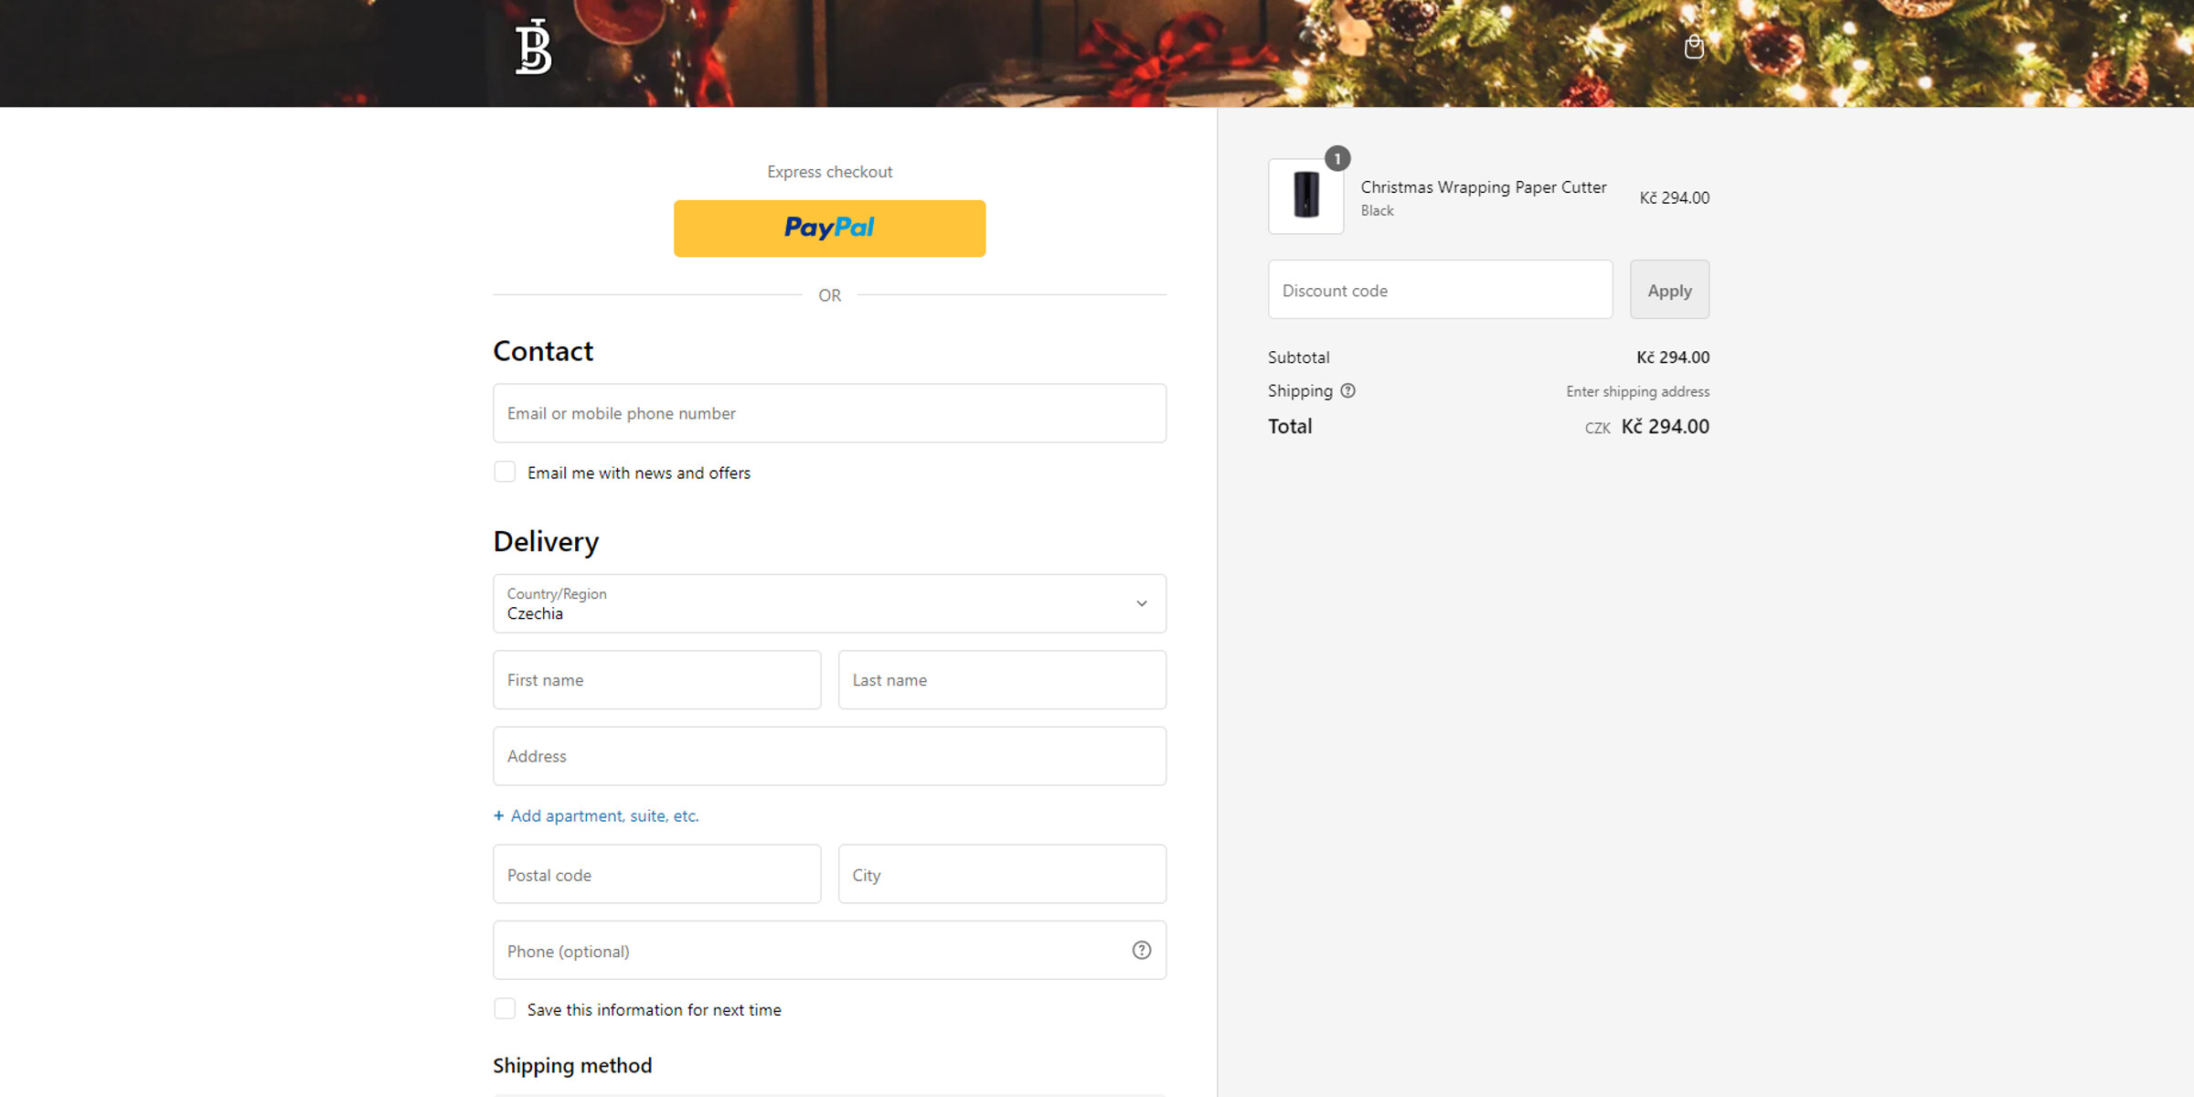2194x1097 pixels.
Task: Click the phone field help icon
Action: coord(1141,950)
